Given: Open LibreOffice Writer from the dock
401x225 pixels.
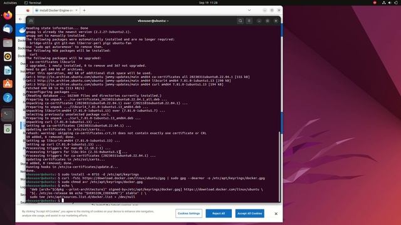Looking at the screenshot, I should point(8,70).
